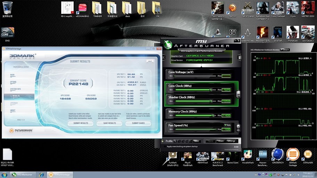Open Afterburner Settings button
The width and height of the screenshot is (317, 178).
tap(231, 141)
